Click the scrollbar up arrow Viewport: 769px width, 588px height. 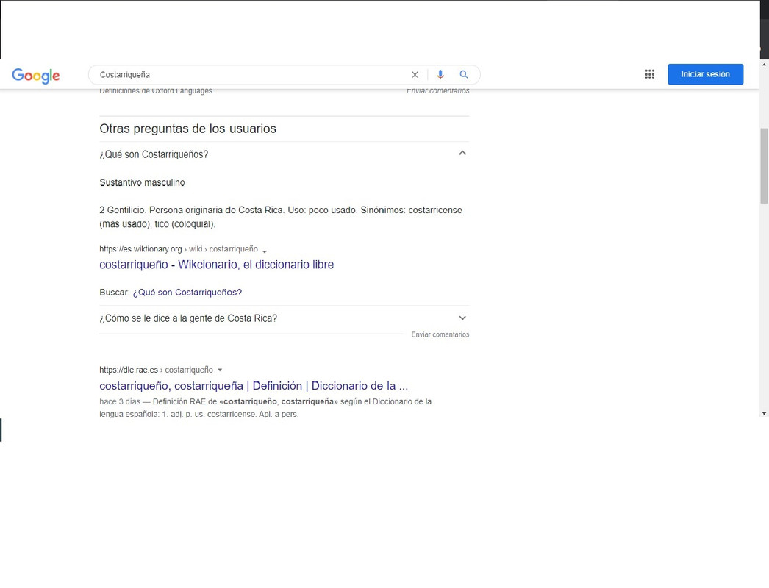tap(764, 64)
